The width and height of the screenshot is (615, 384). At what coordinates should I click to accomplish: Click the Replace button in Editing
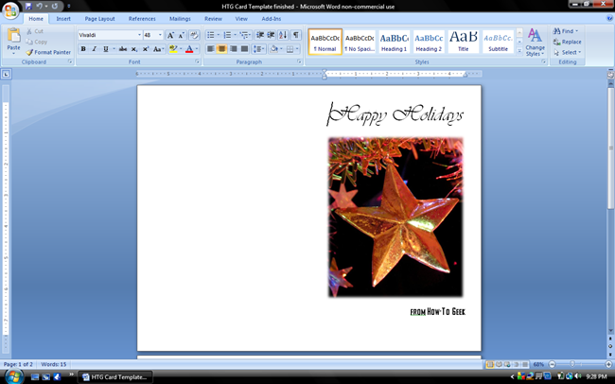pos(567,42)
